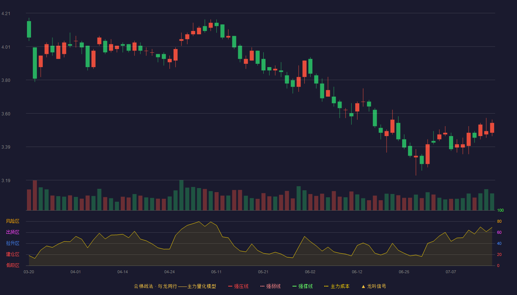Click the tallest red volume bar at left

coord(35,195)
